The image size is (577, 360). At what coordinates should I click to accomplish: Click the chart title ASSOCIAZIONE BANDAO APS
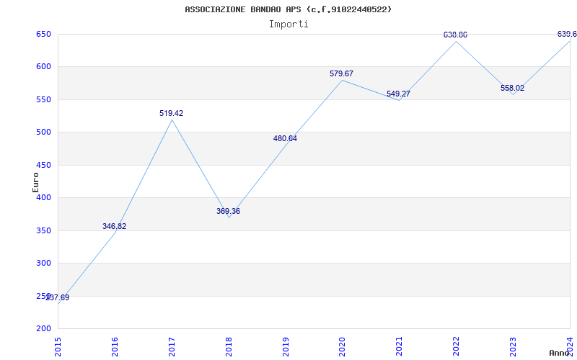click(x=288, y=9)
